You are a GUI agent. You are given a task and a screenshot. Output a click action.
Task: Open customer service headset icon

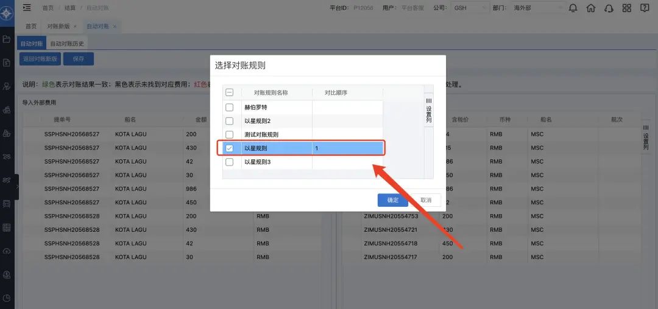[609, 8]
